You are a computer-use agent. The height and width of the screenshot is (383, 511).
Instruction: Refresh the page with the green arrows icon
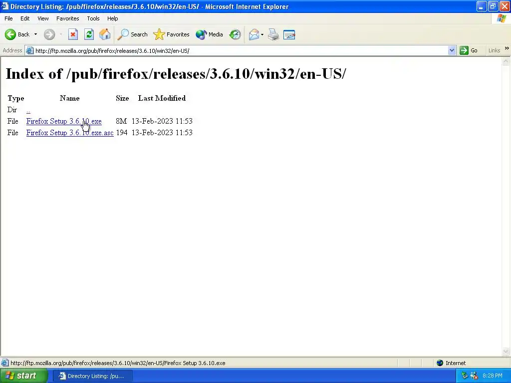[x=89, y=34]
